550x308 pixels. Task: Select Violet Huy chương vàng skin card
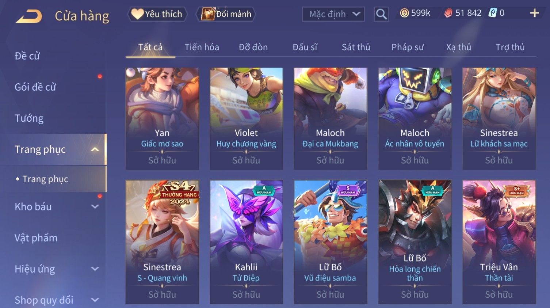pyautogui.click(x=246, y=119)
